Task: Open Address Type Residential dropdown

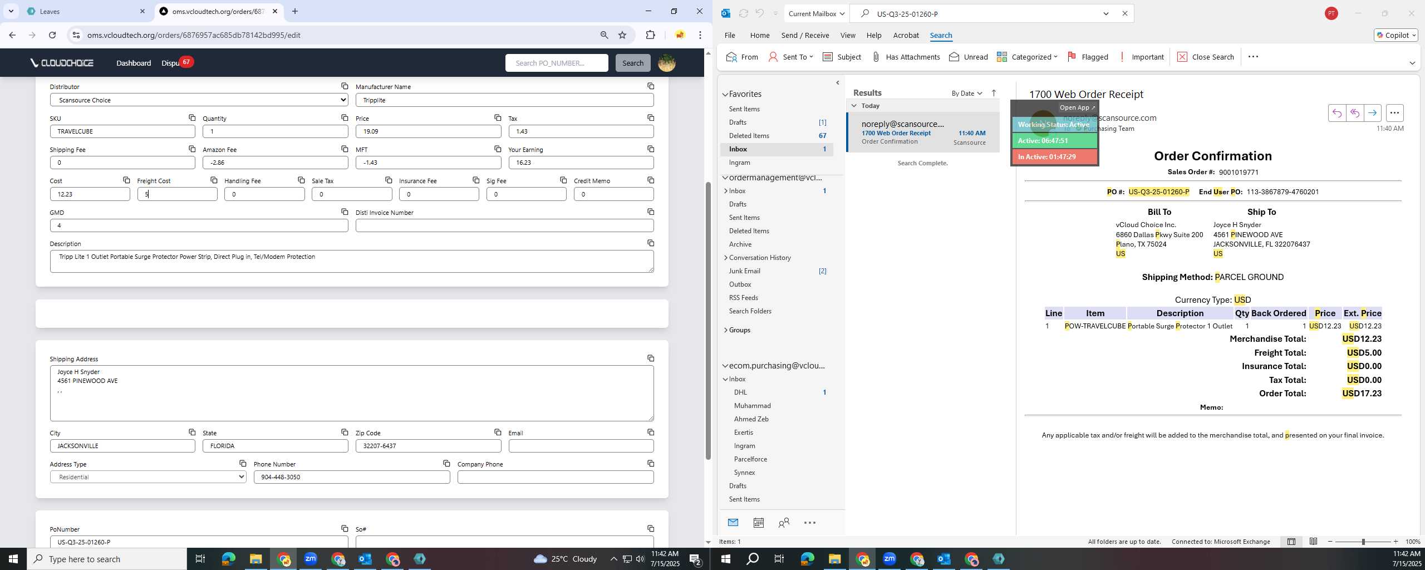Action: (148, 477)
